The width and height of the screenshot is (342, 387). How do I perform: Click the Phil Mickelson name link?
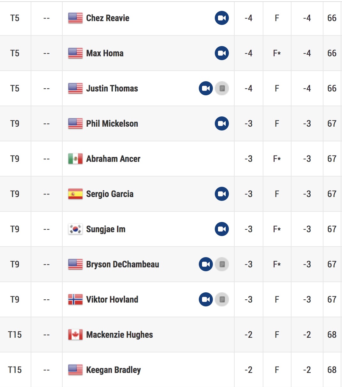[x=112, y=123]
